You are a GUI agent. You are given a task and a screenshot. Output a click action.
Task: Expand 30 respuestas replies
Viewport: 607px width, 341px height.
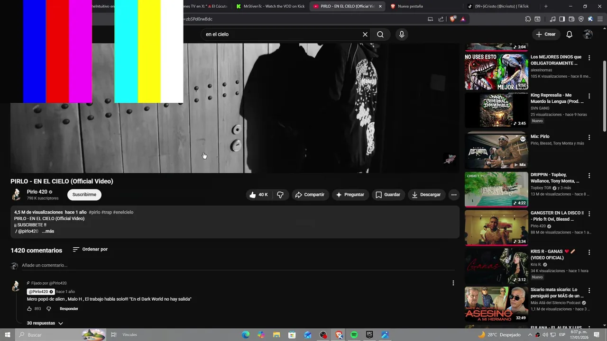coord(45,323)
